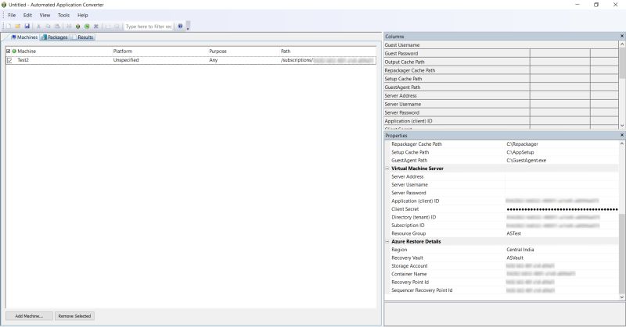This screenshot has width=626, height=327.
Task: Click the Cut scissors toolbar icon
Action: click(38, 27)
